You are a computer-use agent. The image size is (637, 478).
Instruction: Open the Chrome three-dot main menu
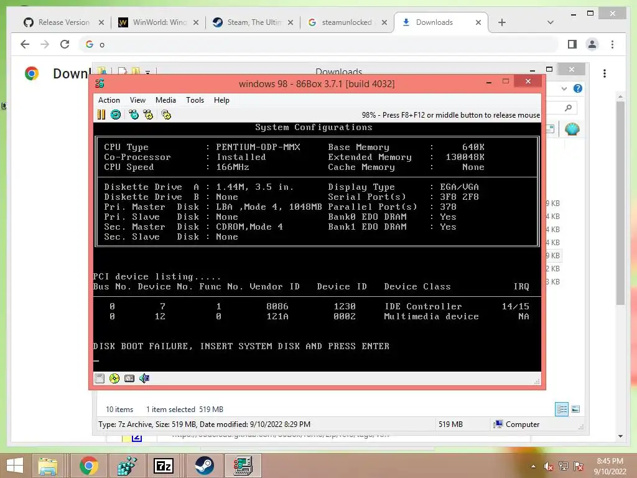coord(613,44)
